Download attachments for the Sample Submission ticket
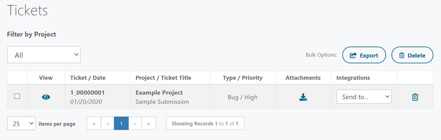Viewport: 441px width, 140px height. point(303,97)
